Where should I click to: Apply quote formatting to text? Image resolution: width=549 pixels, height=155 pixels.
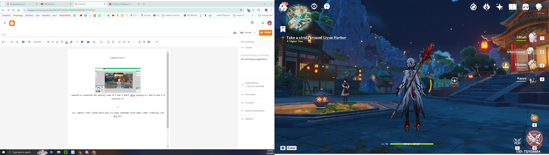pos(129,42)
